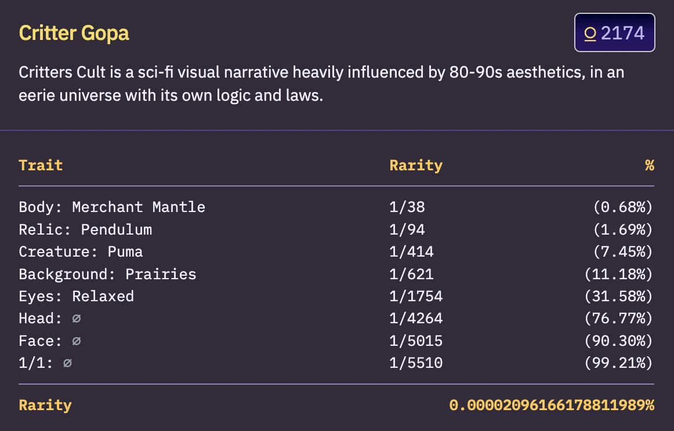The height and width of the screenshot is (431, 674).
Task: Select the Body: Merchant Mantle trait row
Action: (x=336, y=207)
